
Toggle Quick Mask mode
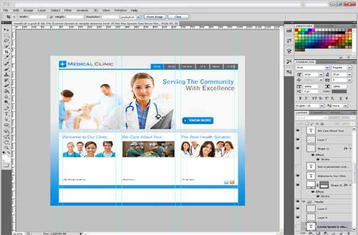pos(6,165)
